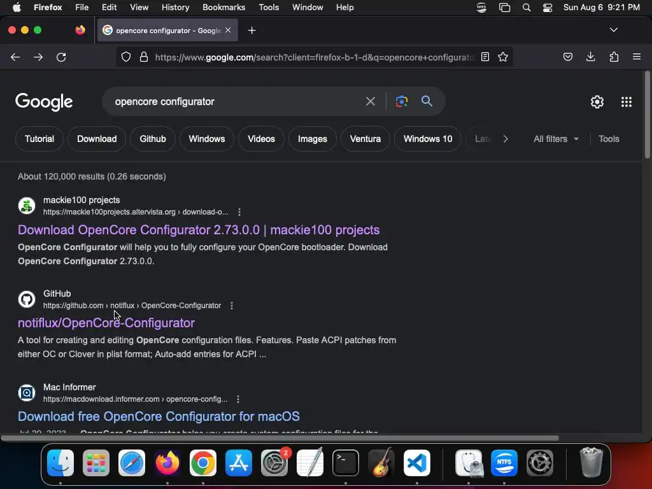Show more filter chips with the right chevron

pos(506,139)
